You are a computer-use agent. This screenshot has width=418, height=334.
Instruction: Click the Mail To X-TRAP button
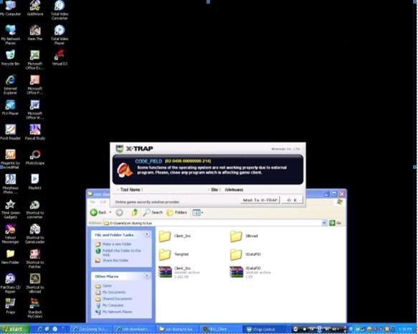[x=260, y=200]
